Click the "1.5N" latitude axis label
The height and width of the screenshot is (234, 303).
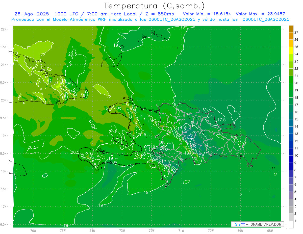(4, 47)
